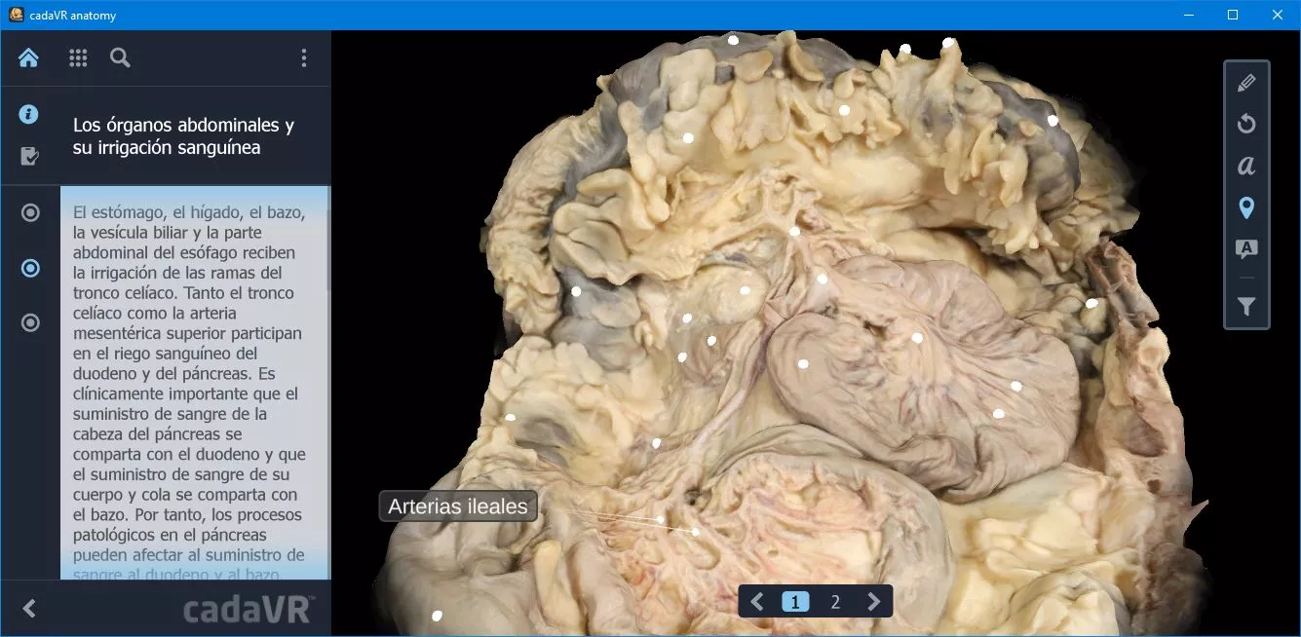Open the label annotation tool

pos(1245,249)
